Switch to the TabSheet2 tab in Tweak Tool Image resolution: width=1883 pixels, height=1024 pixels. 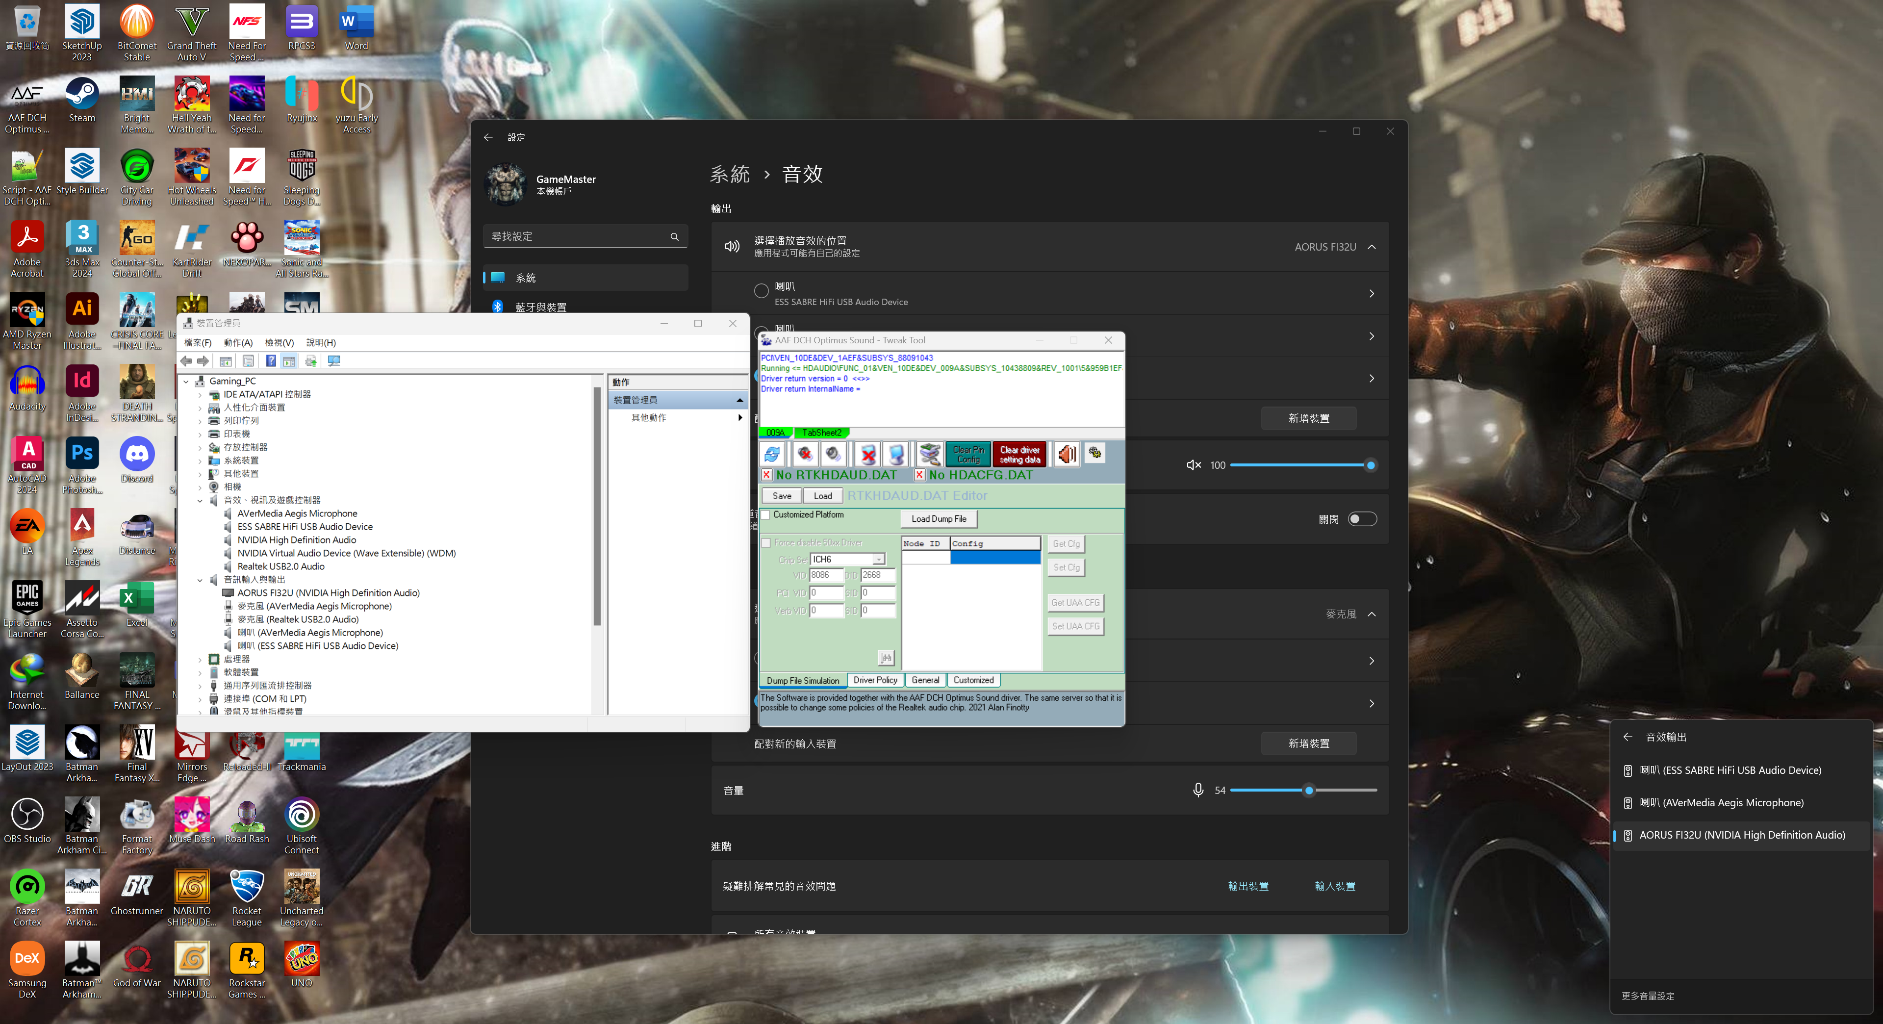tap(822, 433)
